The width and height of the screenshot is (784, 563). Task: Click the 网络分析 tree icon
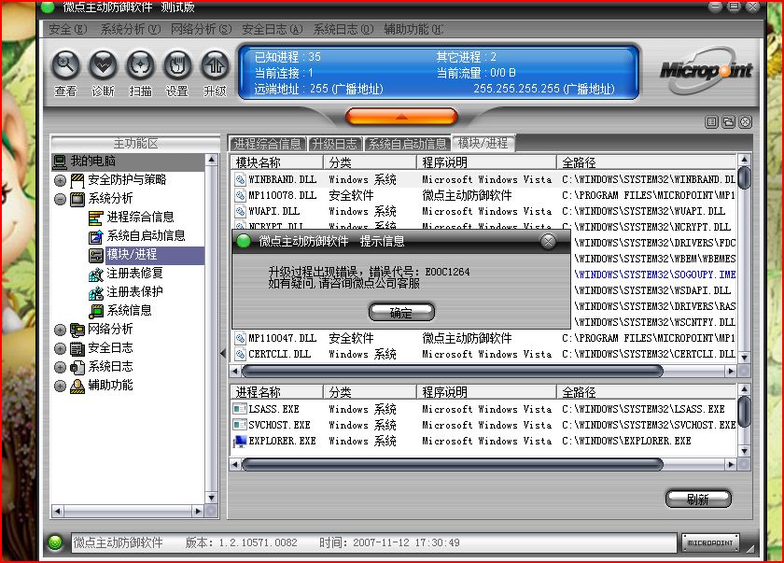click(x=77, y=330)
